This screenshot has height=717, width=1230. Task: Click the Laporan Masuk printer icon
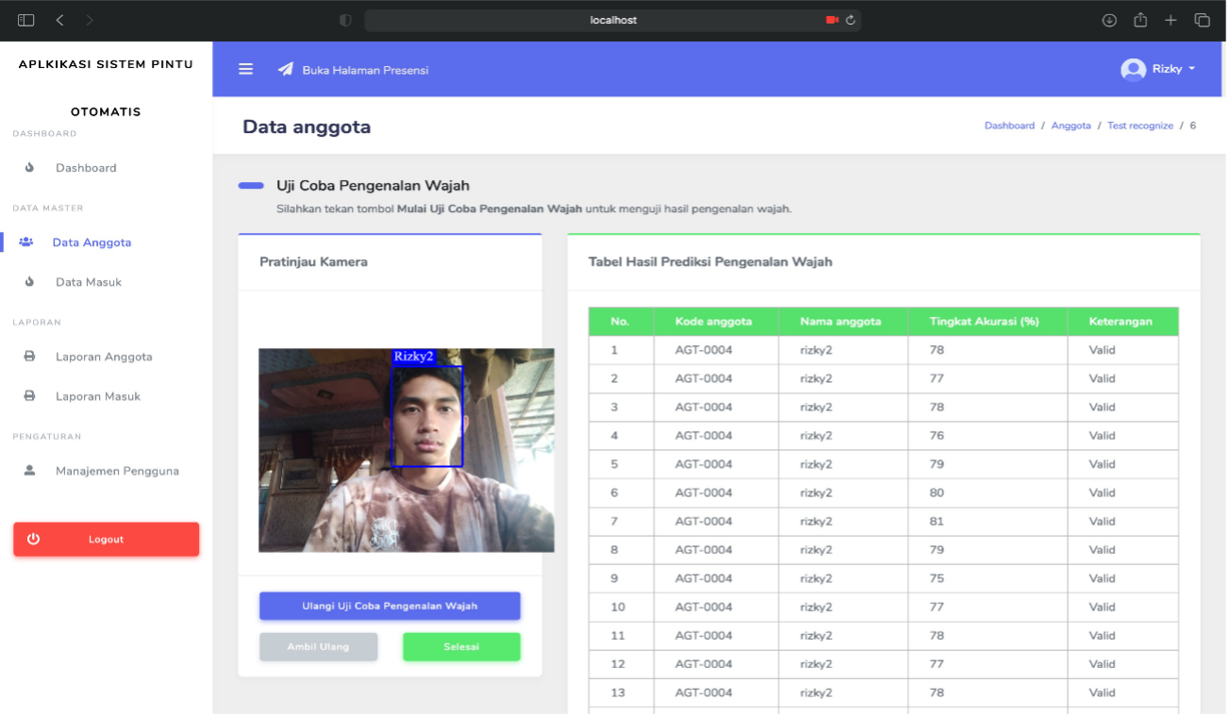click(29, 396)
